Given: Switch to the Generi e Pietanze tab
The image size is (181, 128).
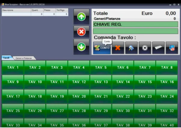Looking at the screenshot, I should click(x=24, y=58).
